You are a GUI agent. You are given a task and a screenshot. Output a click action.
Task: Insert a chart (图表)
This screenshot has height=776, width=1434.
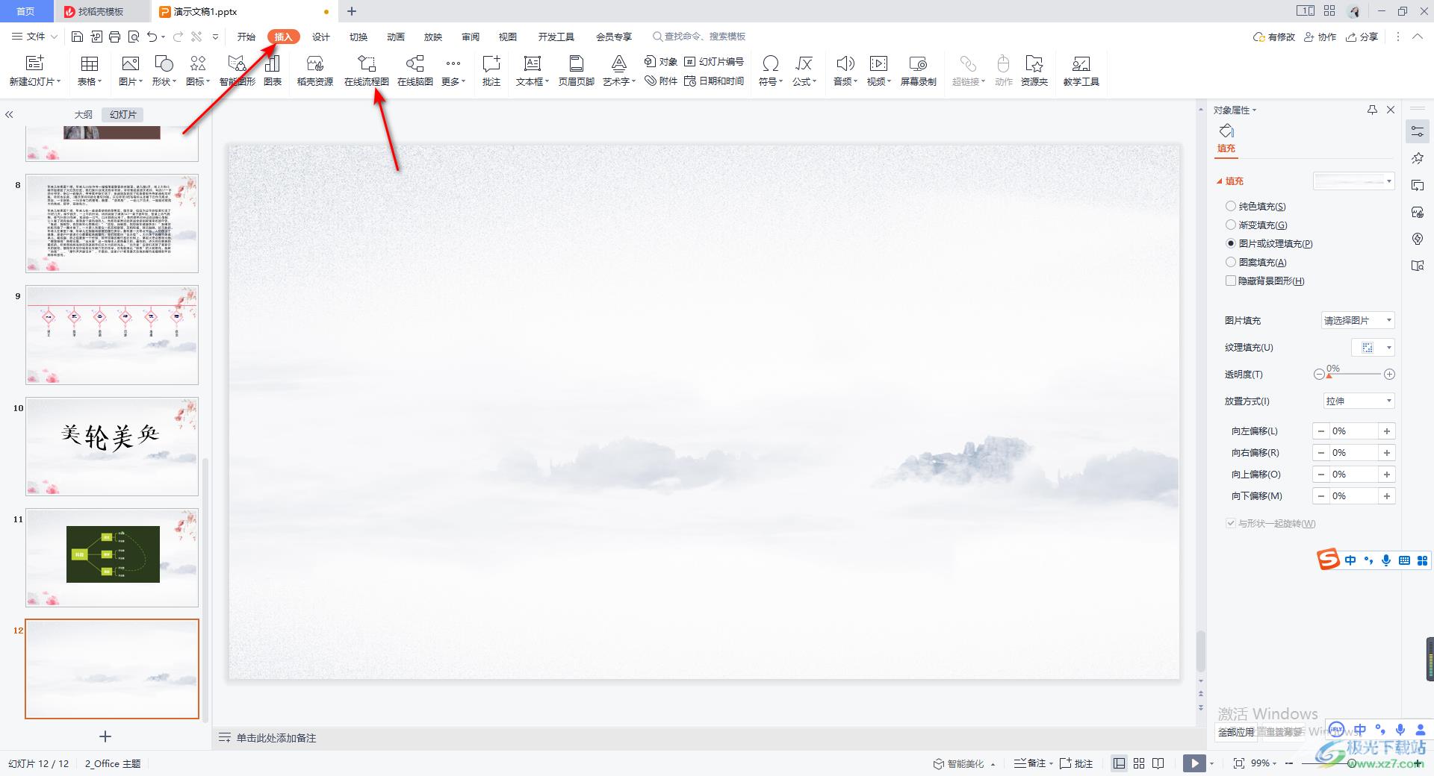[273, 71]
